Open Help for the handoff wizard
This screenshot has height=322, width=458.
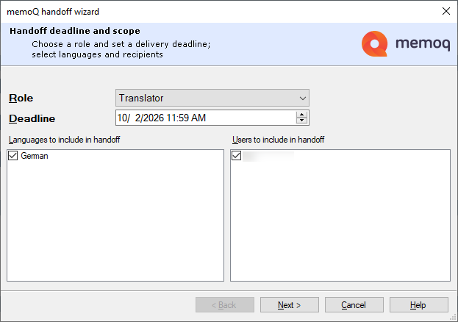418,305
